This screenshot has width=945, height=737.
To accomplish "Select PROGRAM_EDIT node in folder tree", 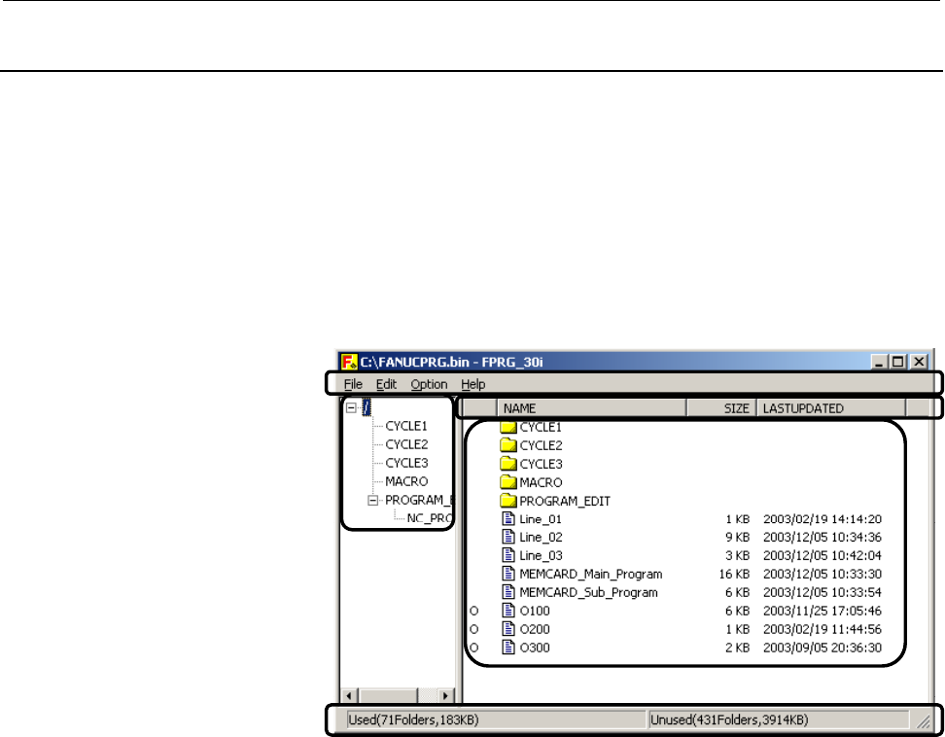I will click(419, 500).
